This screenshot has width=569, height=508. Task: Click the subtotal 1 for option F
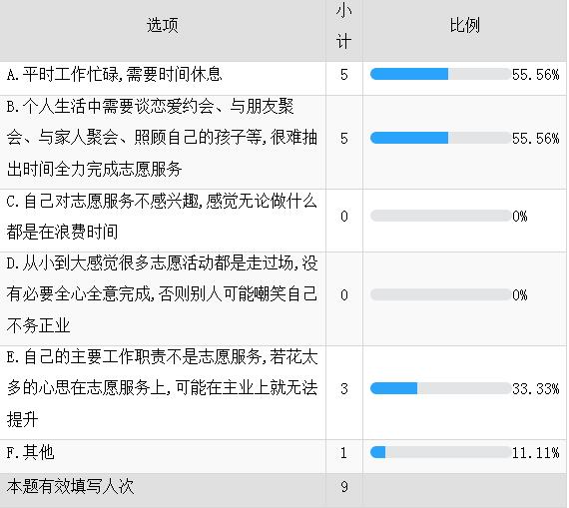click(x=344, y=453)
